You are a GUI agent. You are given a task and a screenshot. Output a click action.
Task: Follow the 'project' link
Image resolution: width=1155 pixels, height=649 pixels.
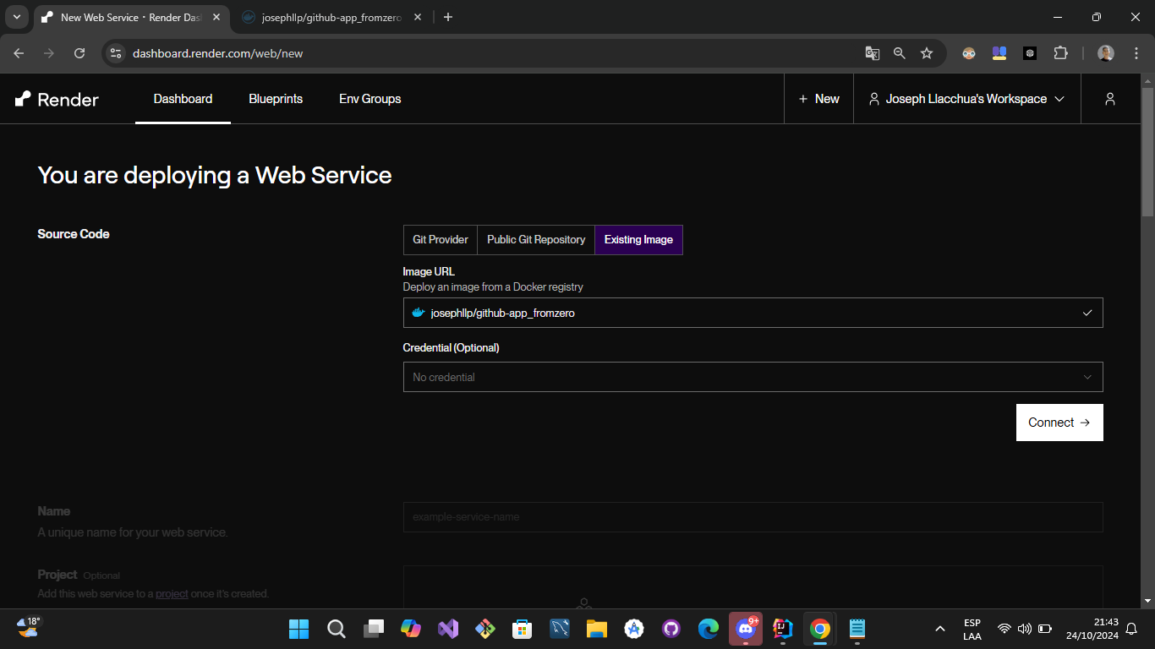[x=172, y=593]
